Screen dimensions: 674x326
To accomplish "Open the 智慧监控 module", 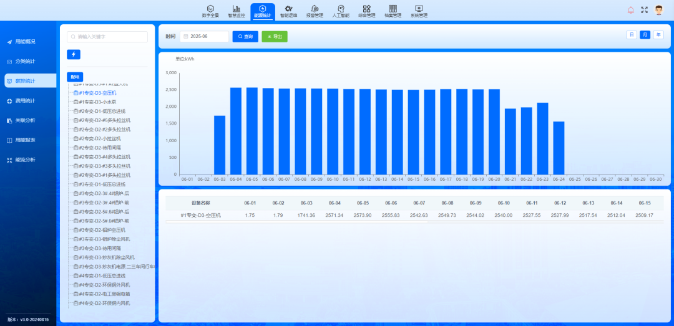I will tap(237, 11).
